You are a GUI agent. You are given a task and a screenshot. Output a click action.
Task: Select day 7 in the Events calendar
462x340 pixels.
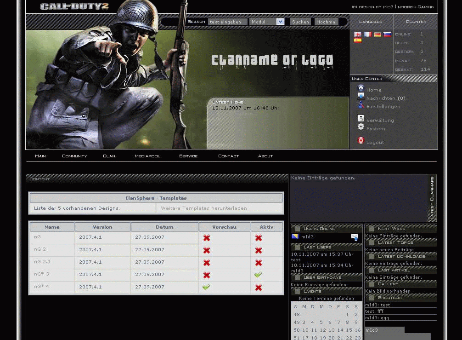tap(338, 323)
